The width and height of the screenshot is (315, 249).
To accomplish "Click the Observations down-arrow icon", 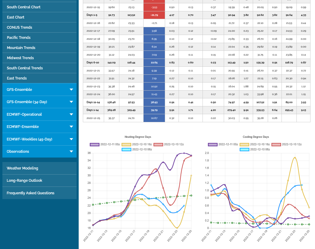I will point(71,152).
